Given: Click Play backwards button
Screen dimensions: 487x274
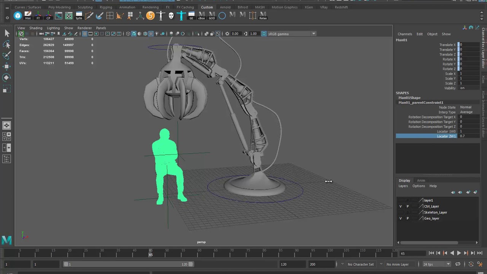Looking at the screenshot, I should coord(452,253).
